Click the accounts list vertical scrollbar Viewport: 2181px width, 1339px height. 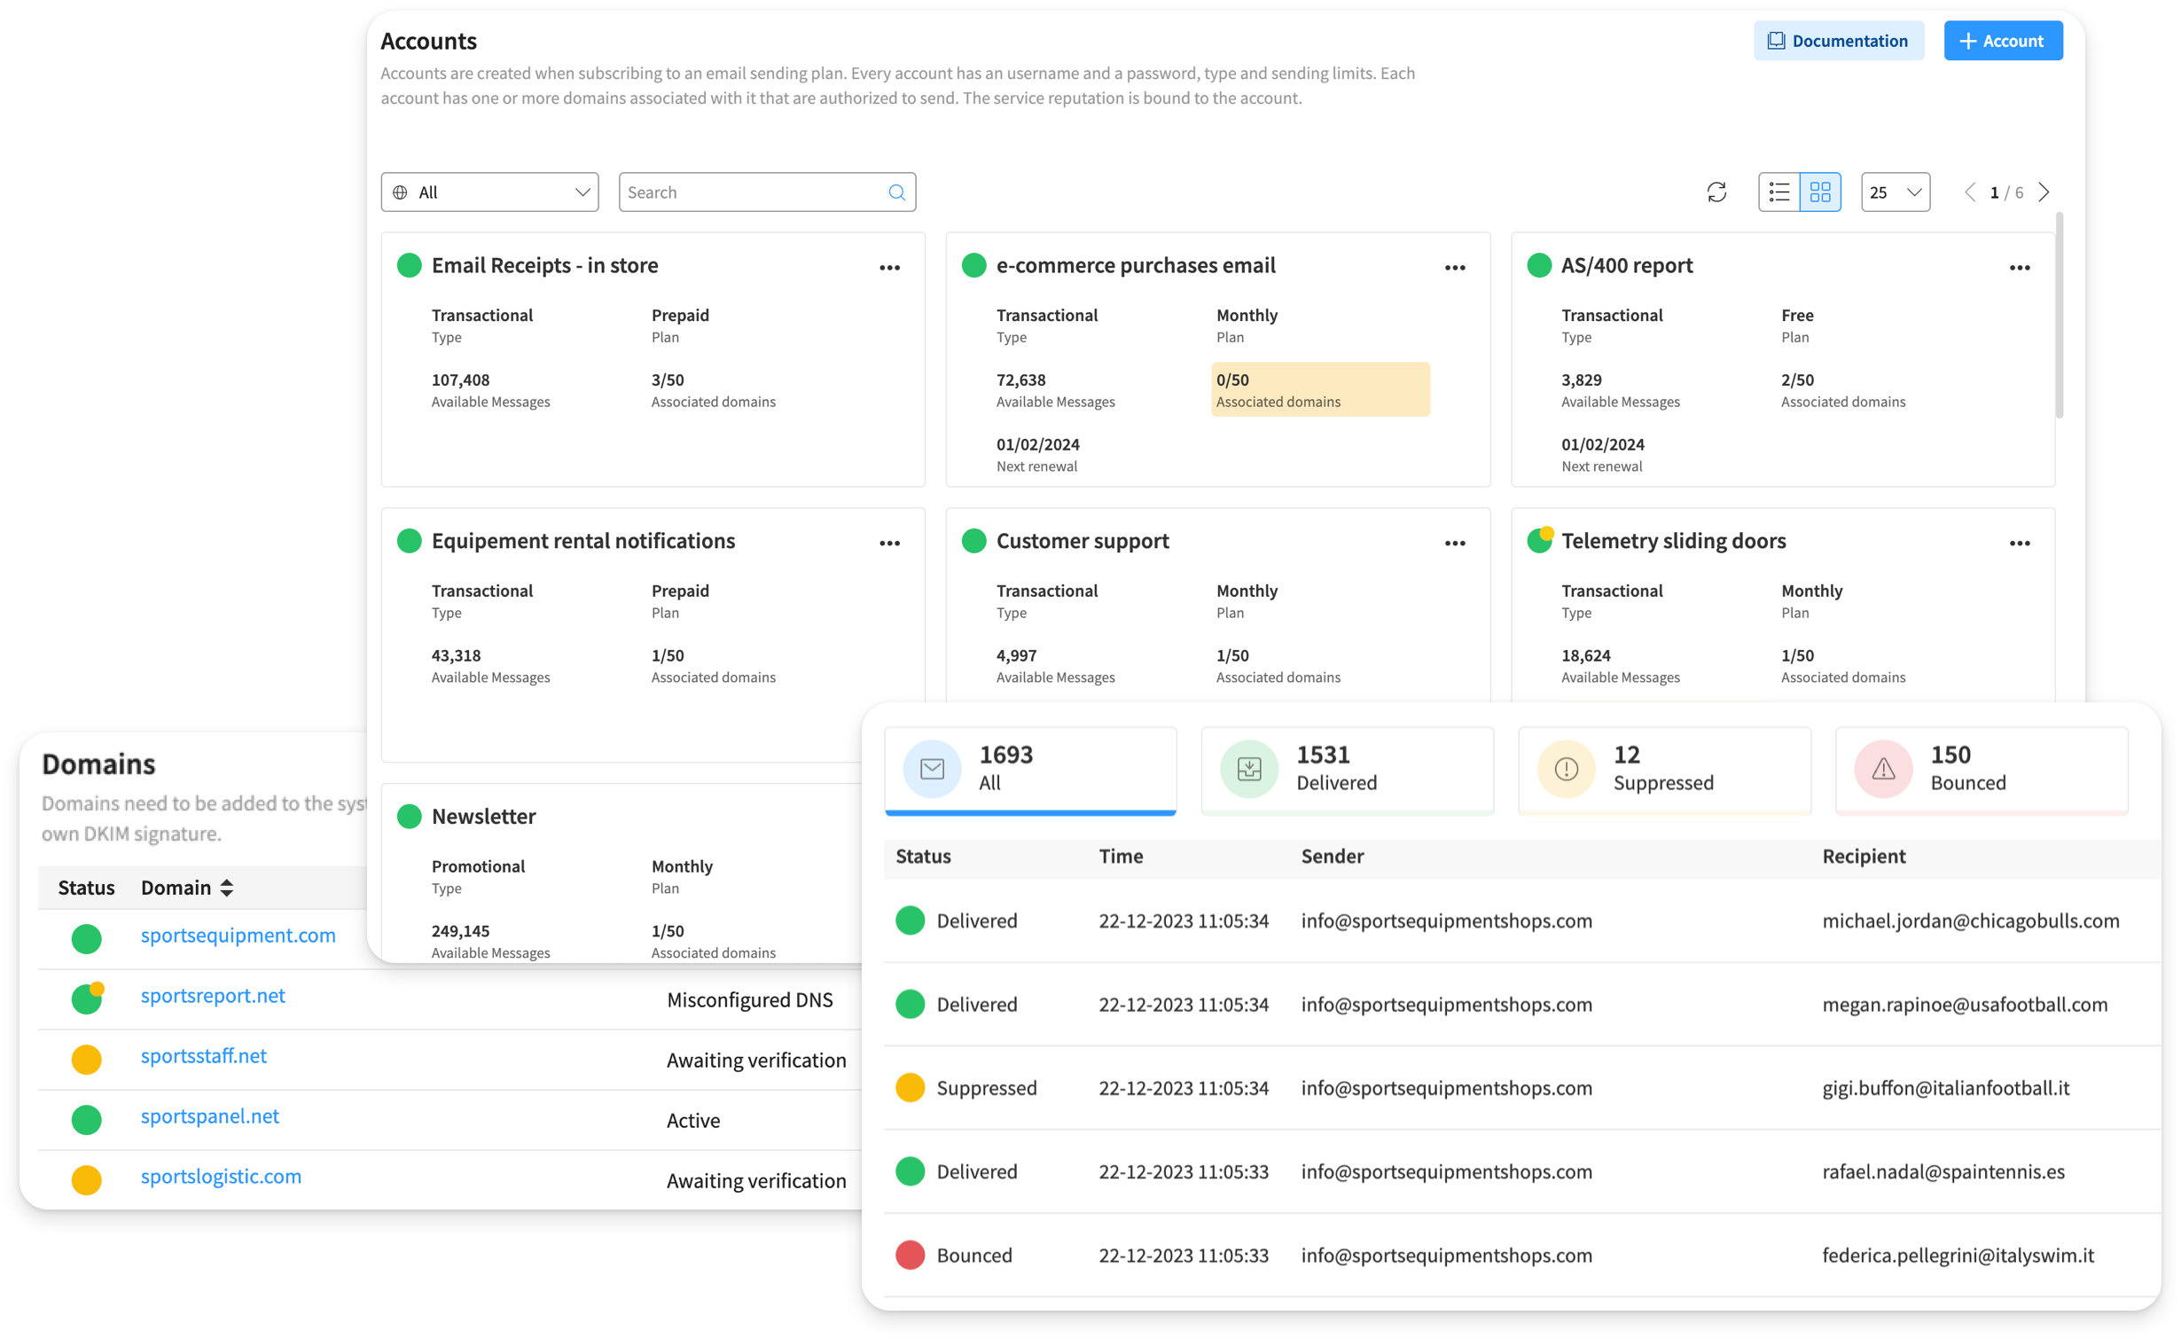pyautogui.click(x=2060, y=315)
